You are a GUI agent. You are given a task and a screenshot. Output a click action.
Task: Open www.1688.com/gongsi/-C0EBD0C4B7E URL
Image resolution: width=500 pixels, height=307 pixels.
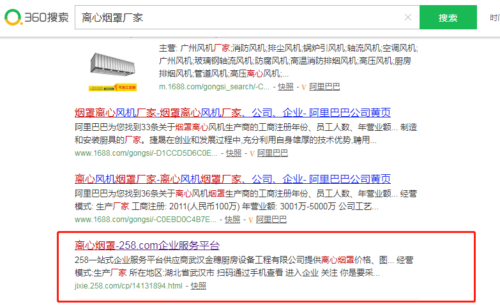point(146,220)
